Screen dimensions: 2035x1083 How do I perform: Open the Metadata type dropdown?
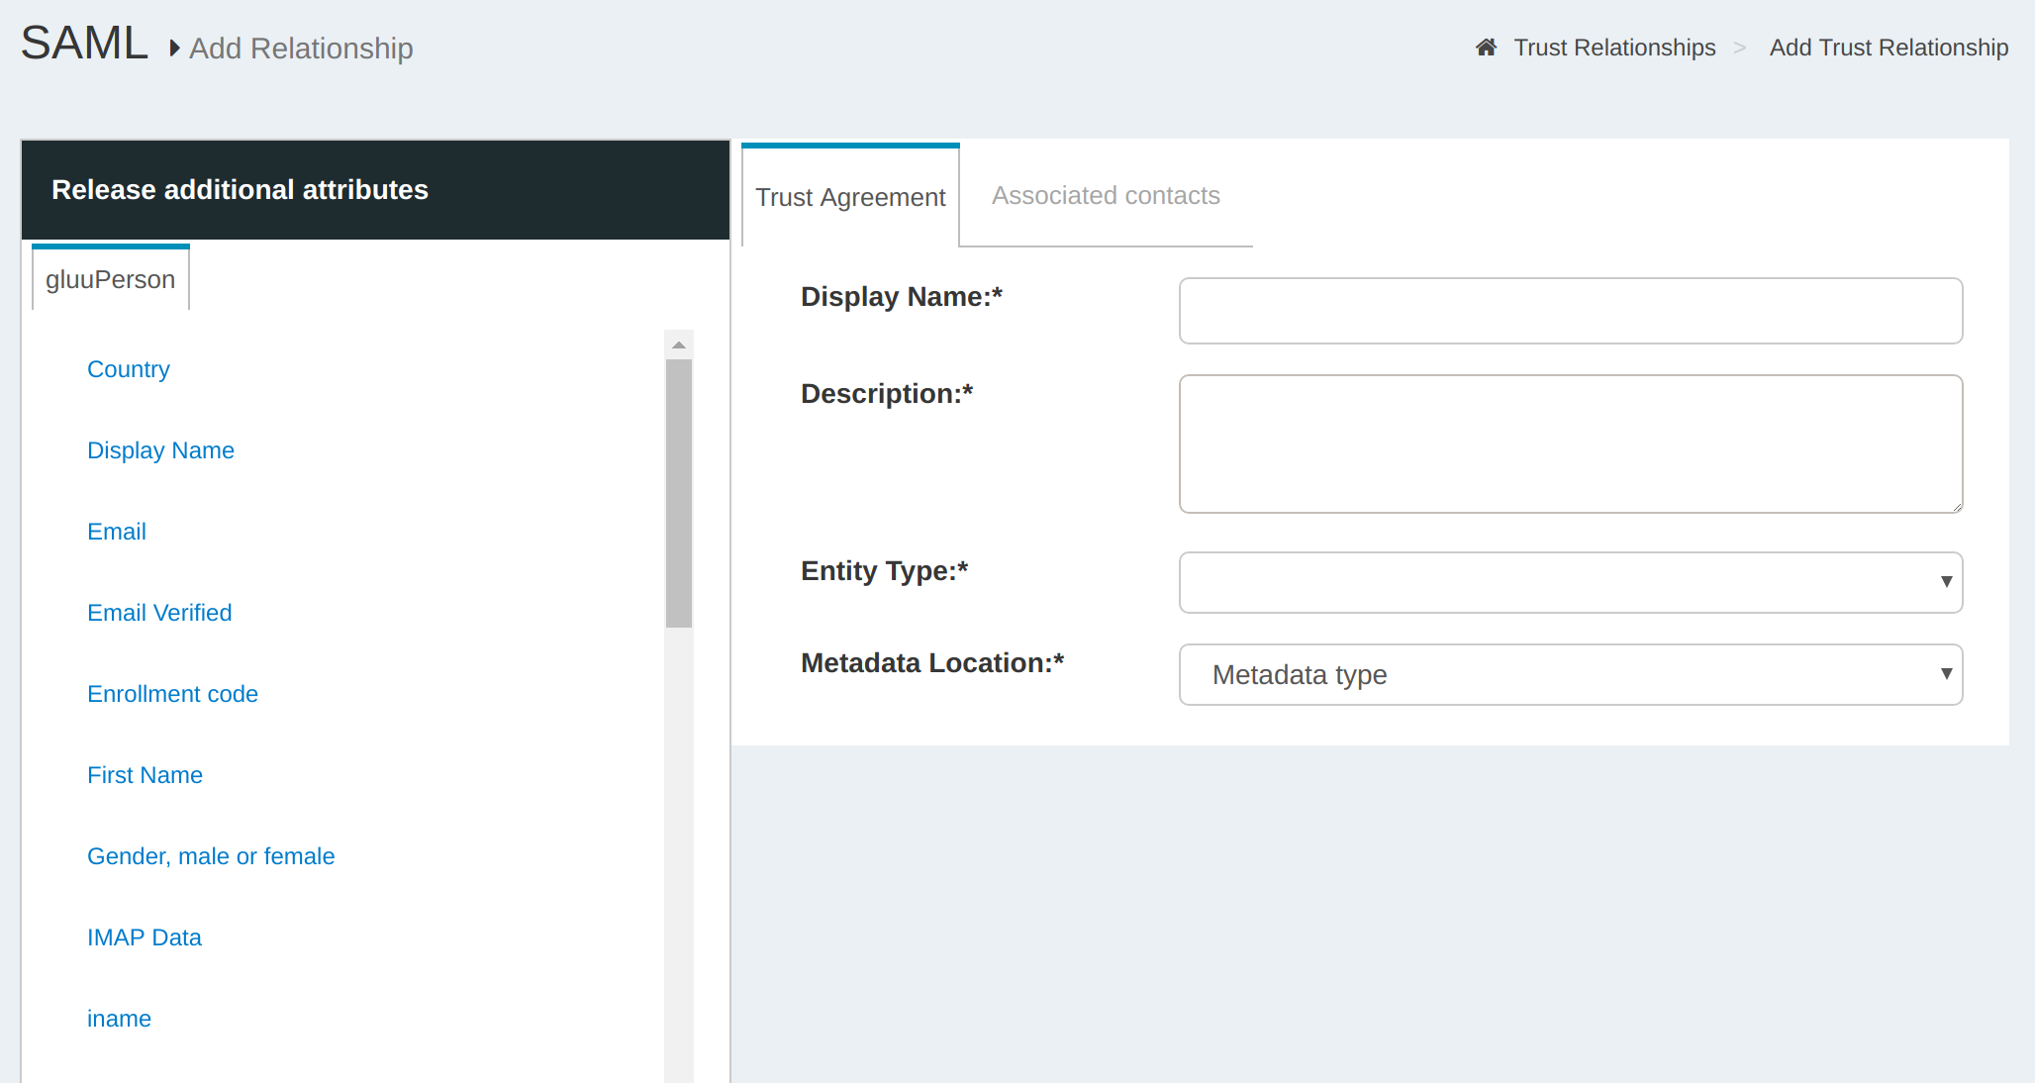click(1570, 675)
